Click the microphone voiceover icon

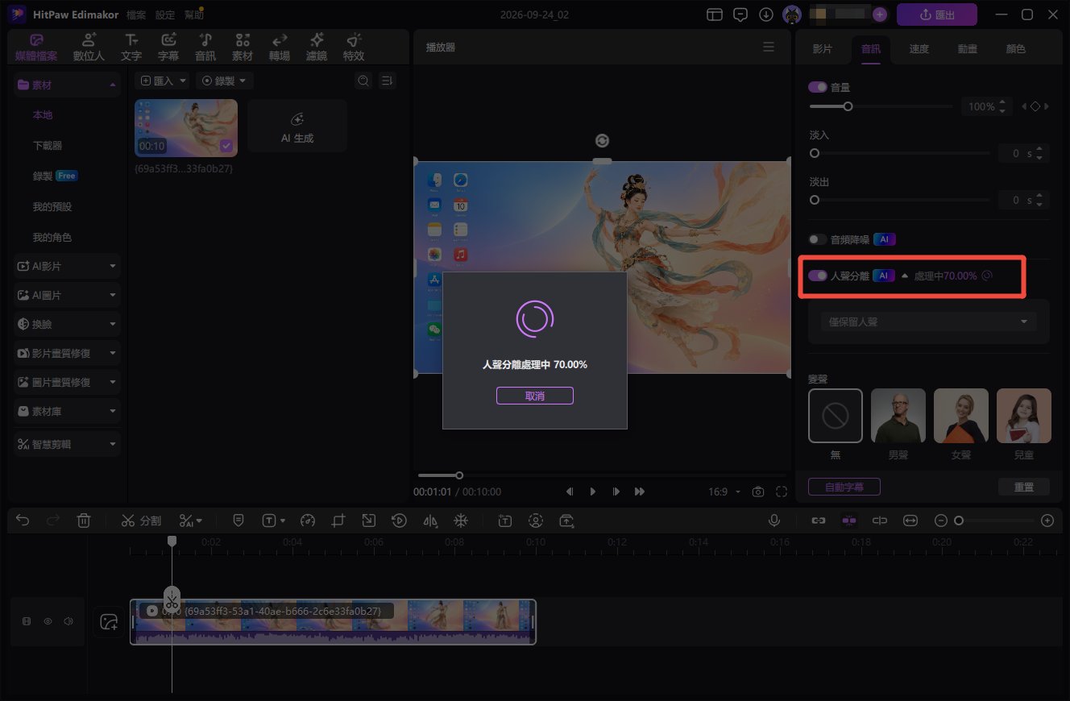[x=774, y=521]
